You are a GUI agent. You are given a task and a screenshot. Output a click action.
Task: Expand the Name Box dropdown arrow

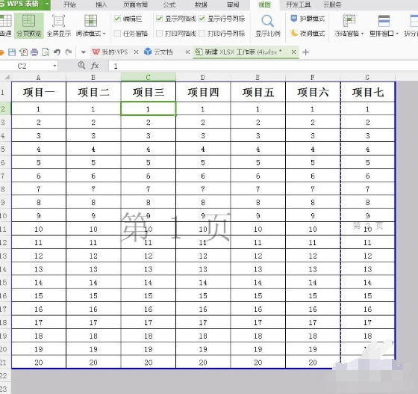pyautogui.click(x=54, y=66)
